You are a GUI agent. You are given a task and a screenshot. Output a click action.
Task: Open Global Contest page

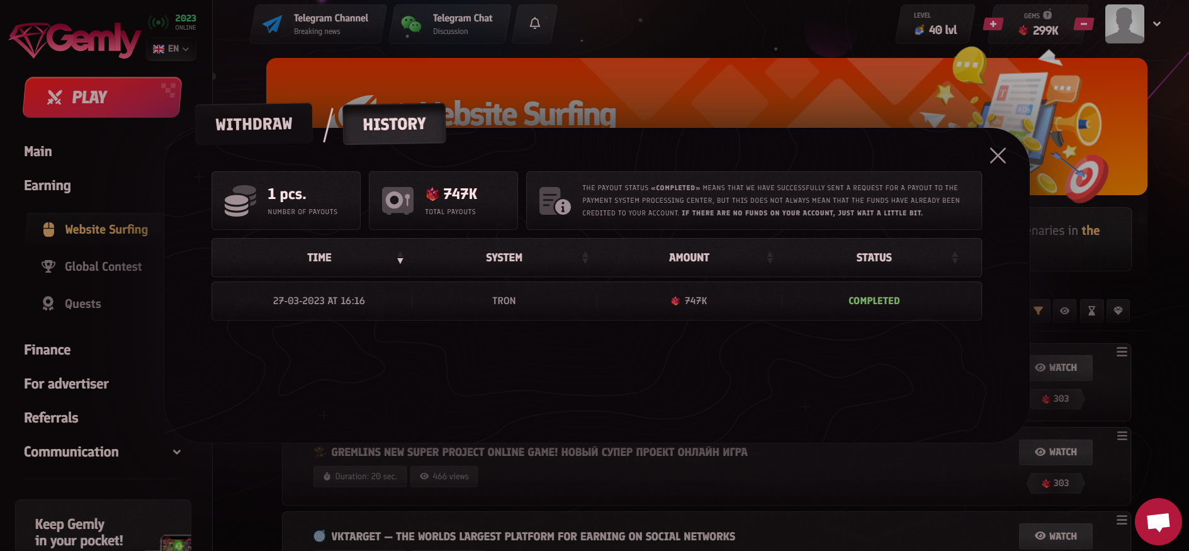103,266
